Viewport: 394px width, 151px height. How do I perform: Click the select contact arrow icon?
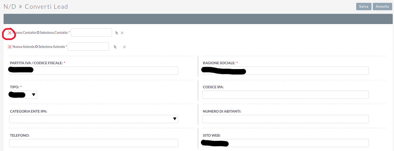click(x=117, y=33)
